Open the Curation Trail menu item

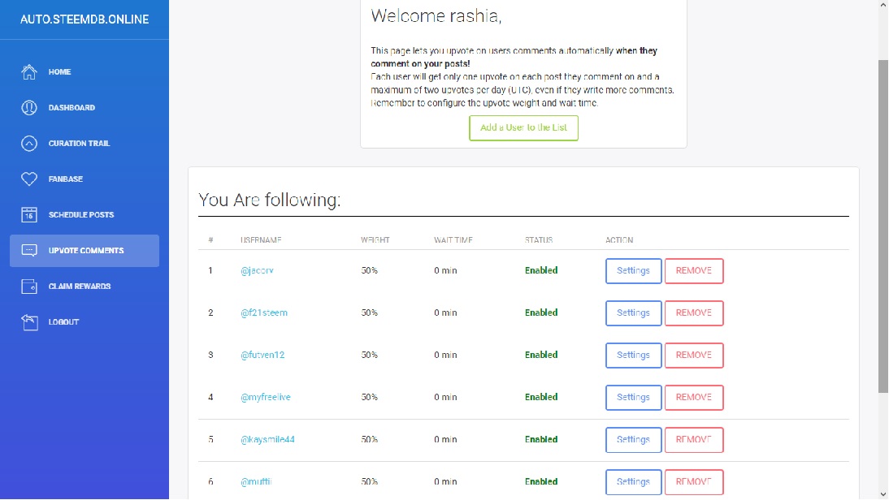click(x=79, y=144)
